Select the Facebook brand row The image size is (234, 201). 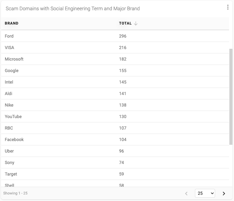pyautogui.click(x=115, y=140)
